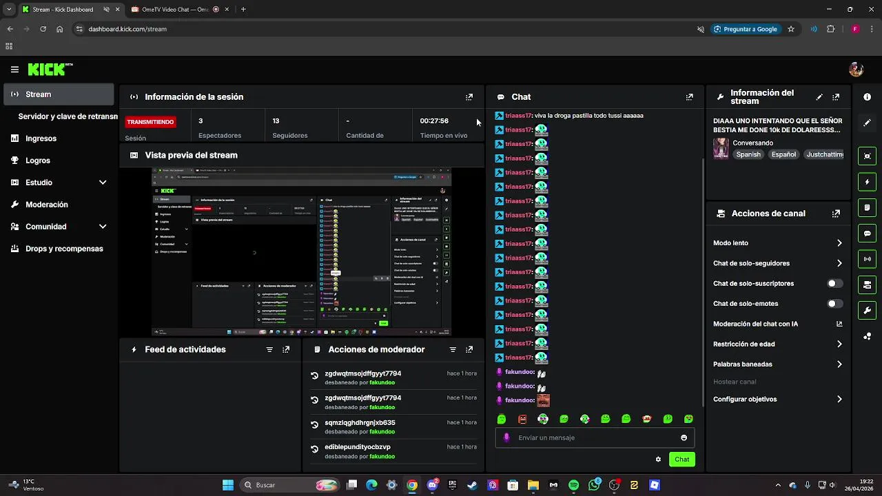Open Spotify from the Windows taskbar
Viewport: 882px width, 496px height.
(574, 485)
